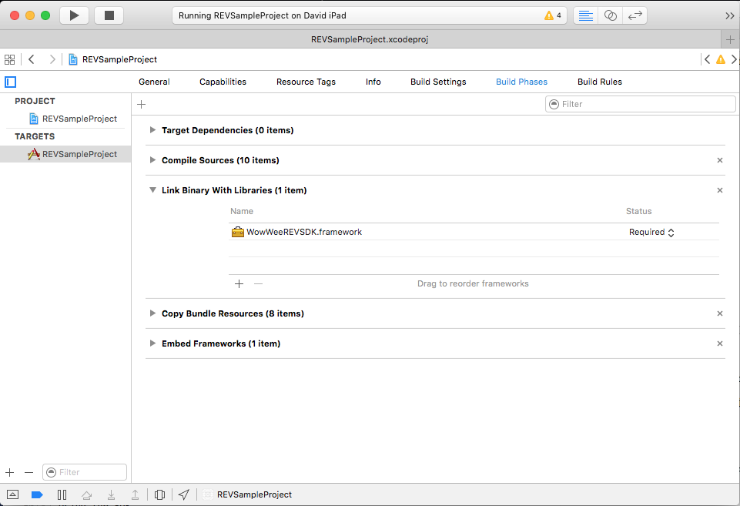Remove target with minus button
This screenshot has width=740, height=506.
(x=28, y=472)
